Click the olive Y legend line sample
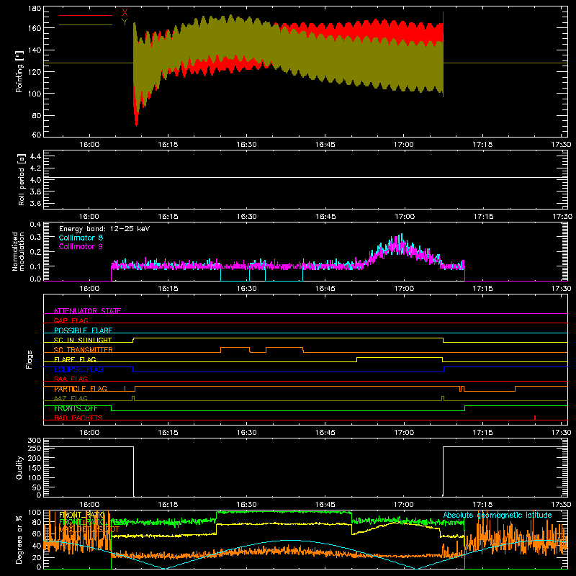This screenshot has width=576, height=576. (86, 25)
